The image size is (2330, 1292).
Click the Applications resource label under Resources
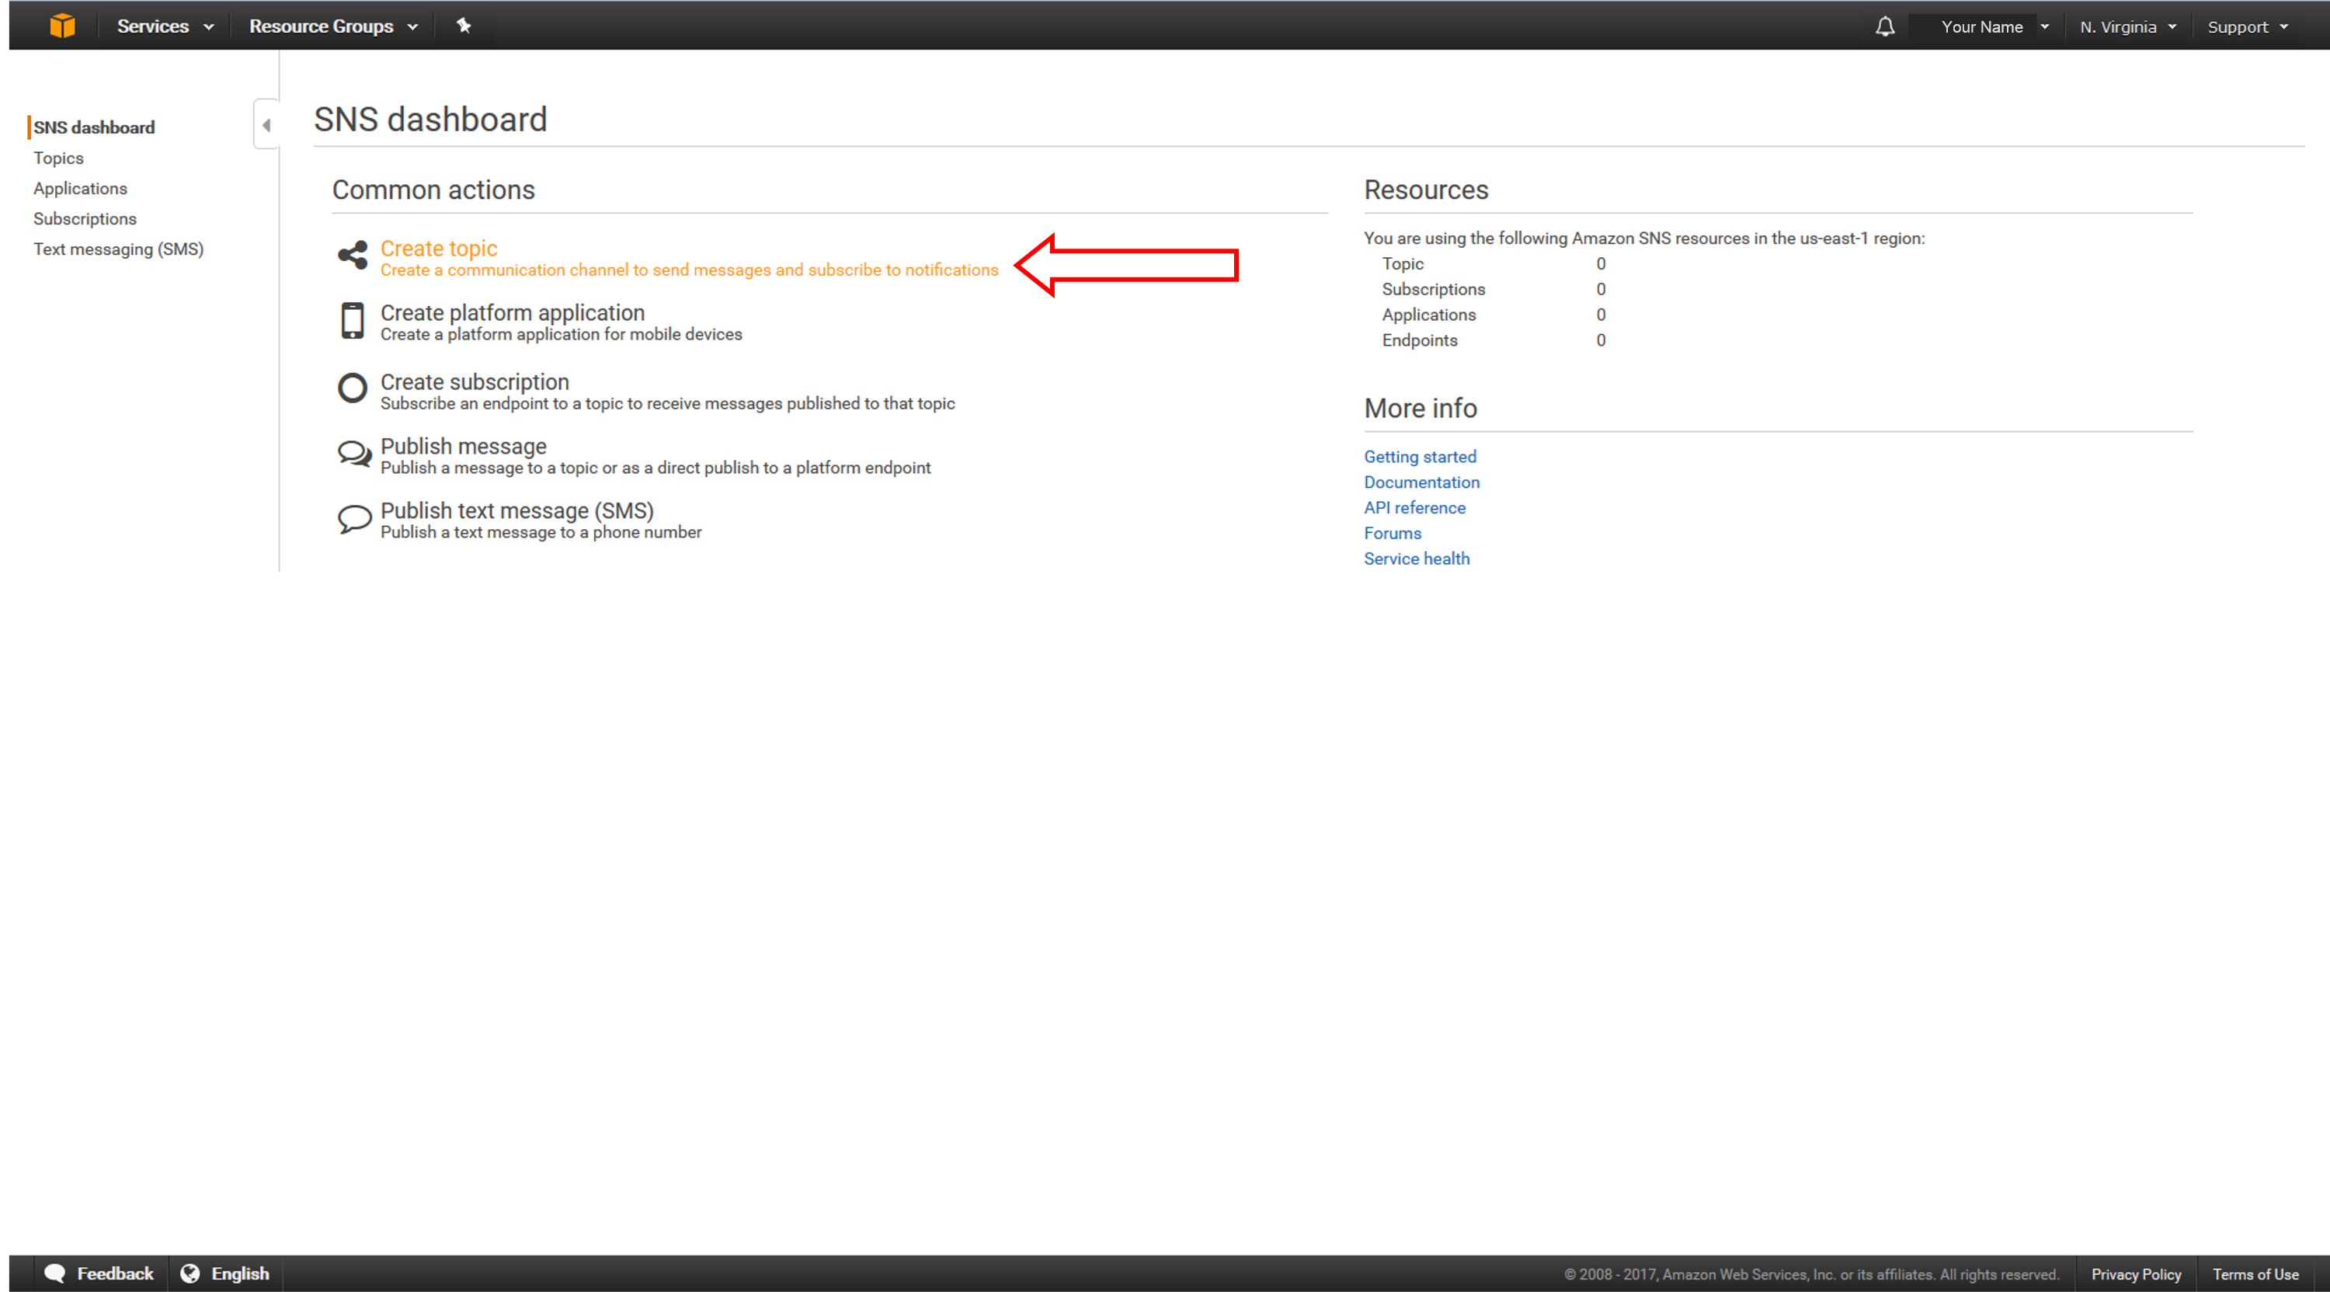pyautogui.click(x=1428, y=315)
